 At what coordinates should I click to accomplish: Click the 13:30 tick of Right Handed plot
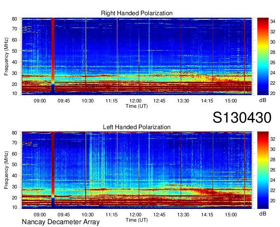click(x=183, y=101)
